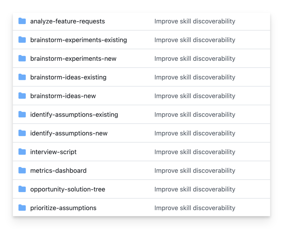Image resolution: width=283 pixels, height=229 pixels.
Task: Select the folder icon next to brainstorm-experiments-new
Action: [22, 58]
